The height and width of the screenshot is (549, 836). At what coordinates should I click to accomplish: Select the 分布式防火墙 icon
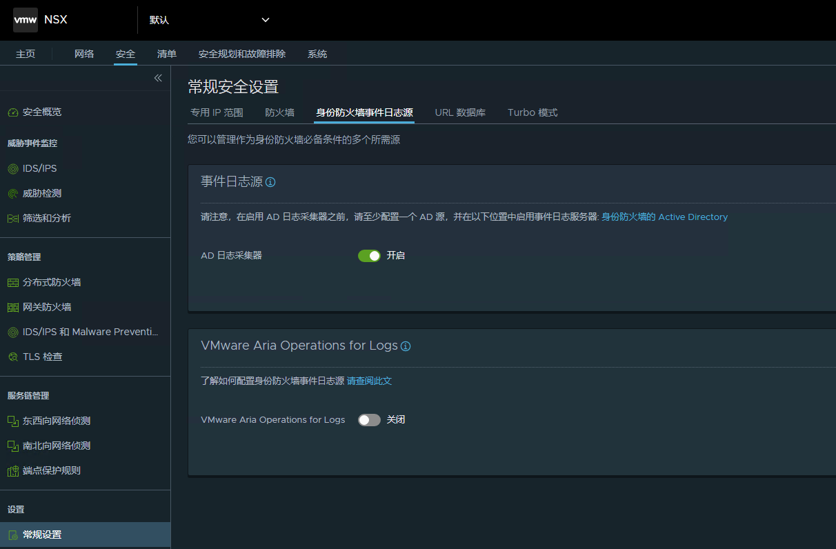12,283
